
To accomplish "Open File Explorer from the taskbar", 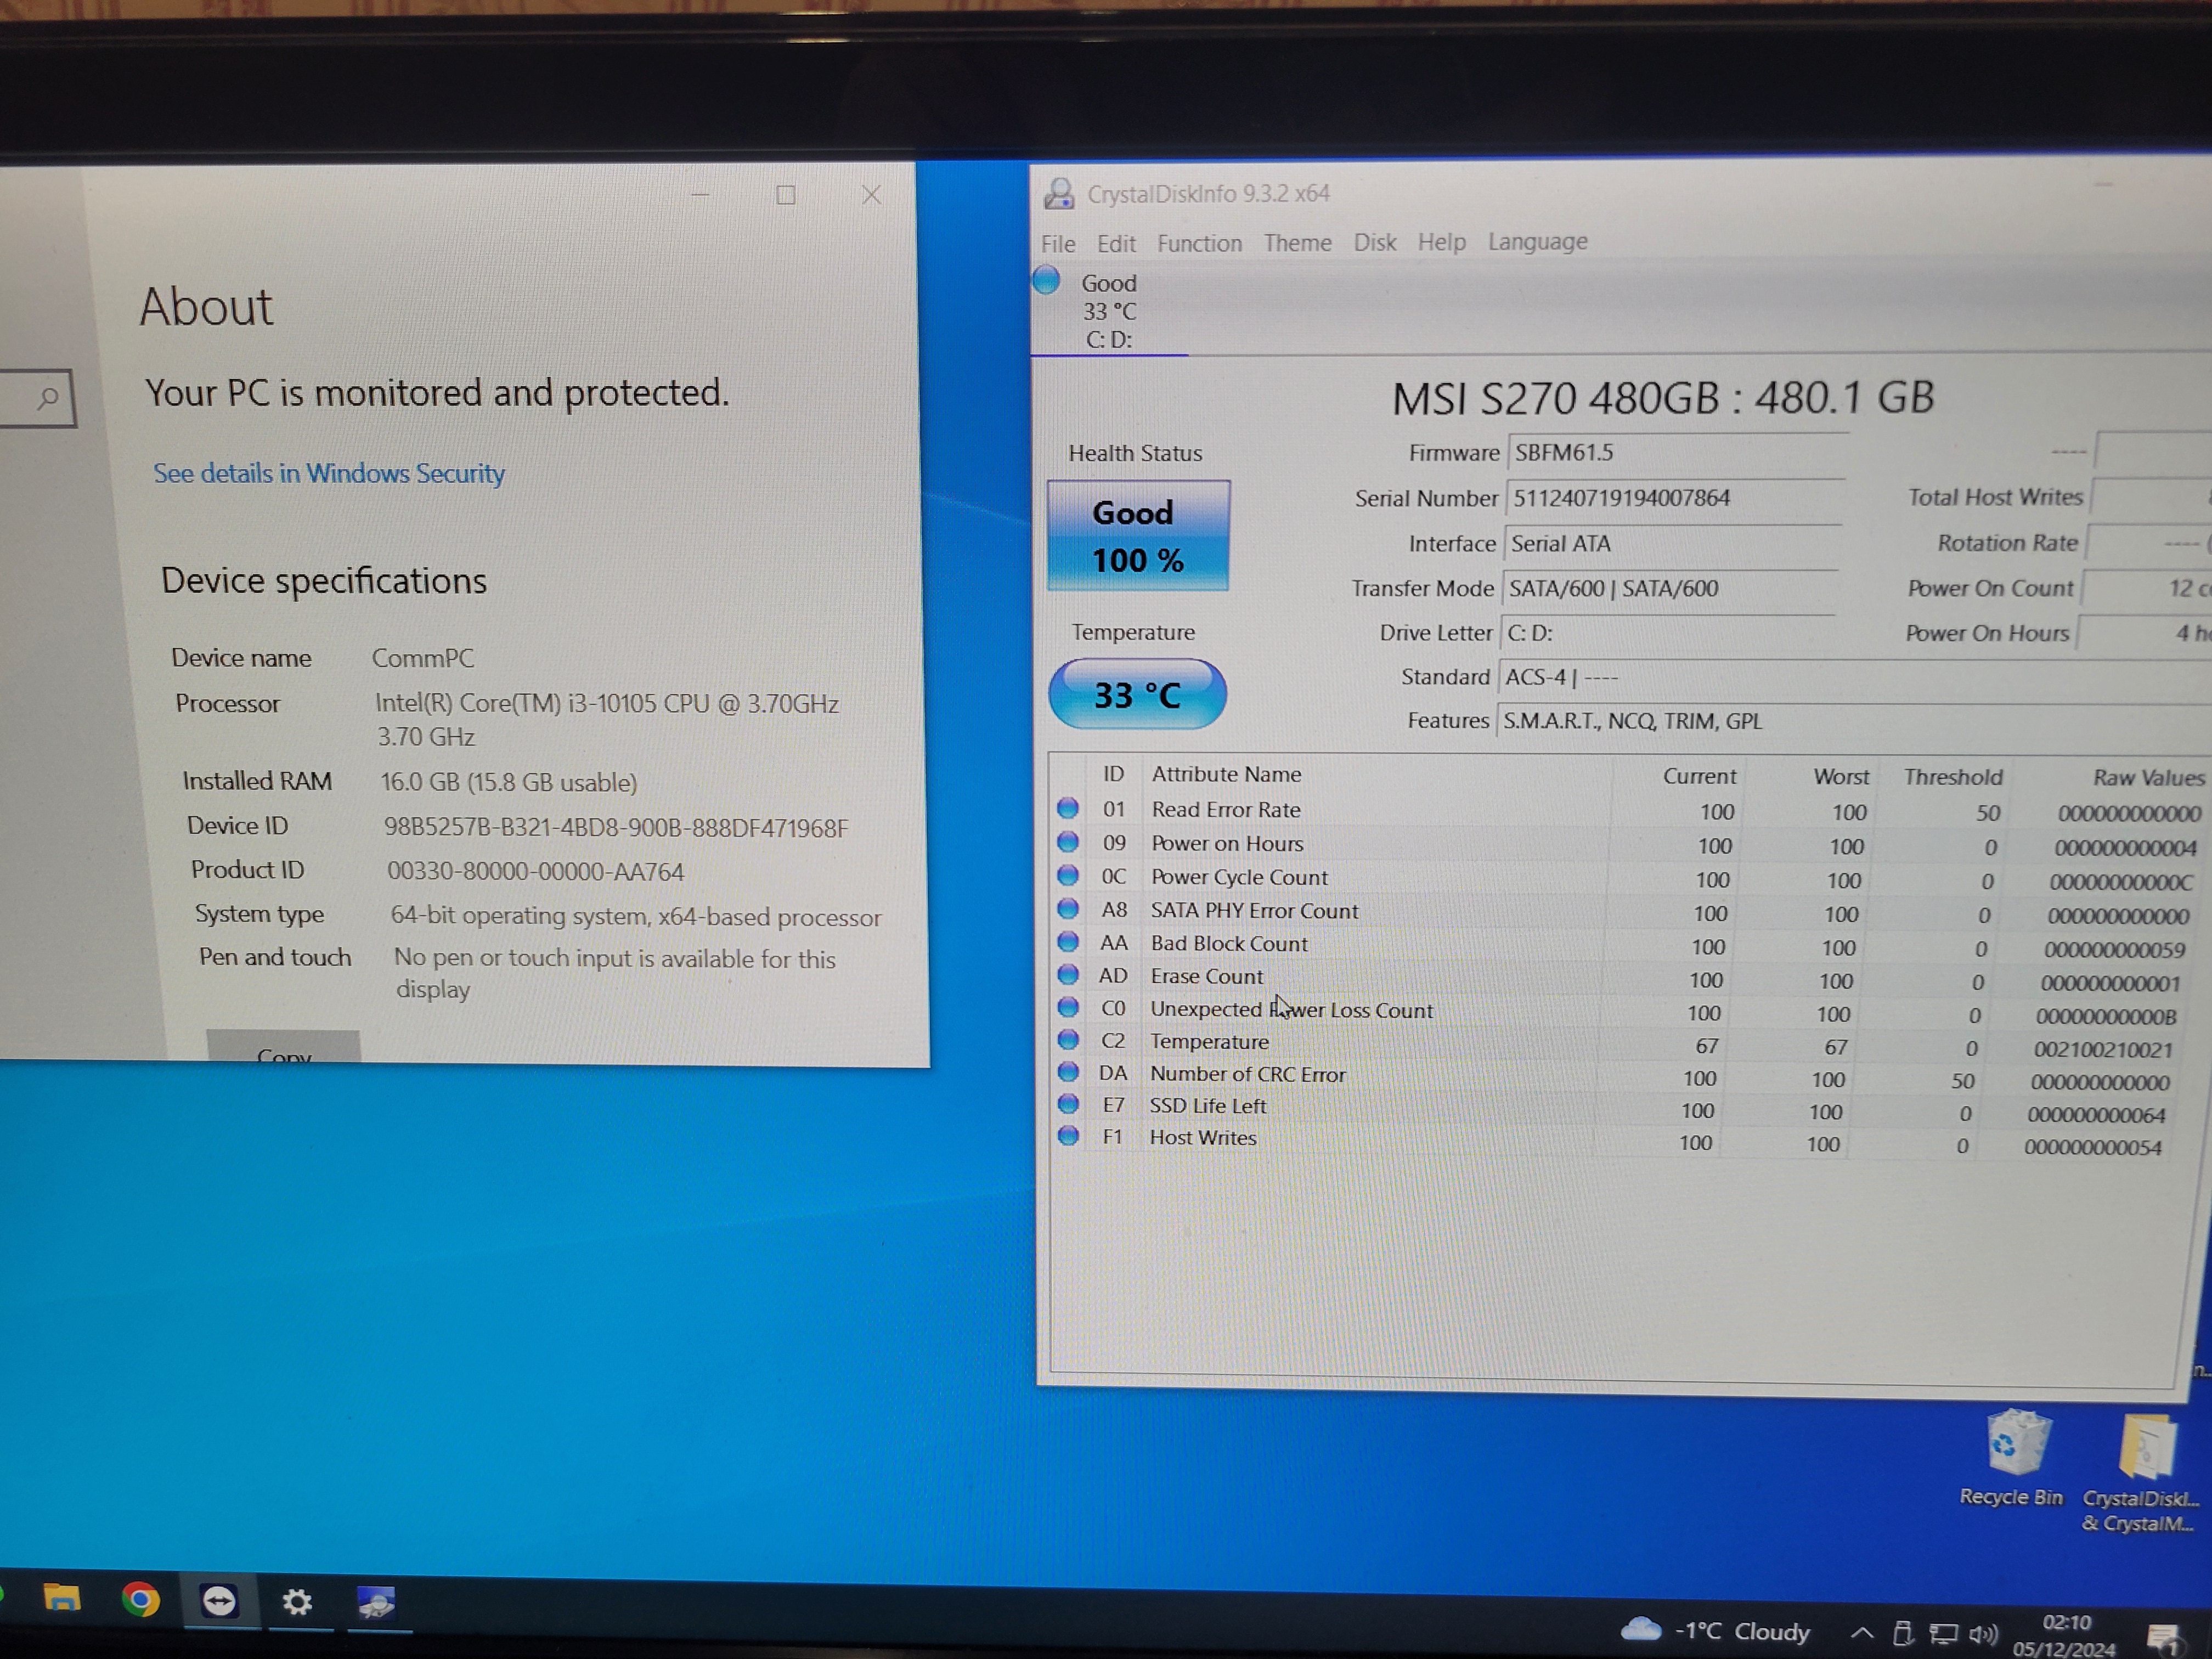I will 62,1599.
